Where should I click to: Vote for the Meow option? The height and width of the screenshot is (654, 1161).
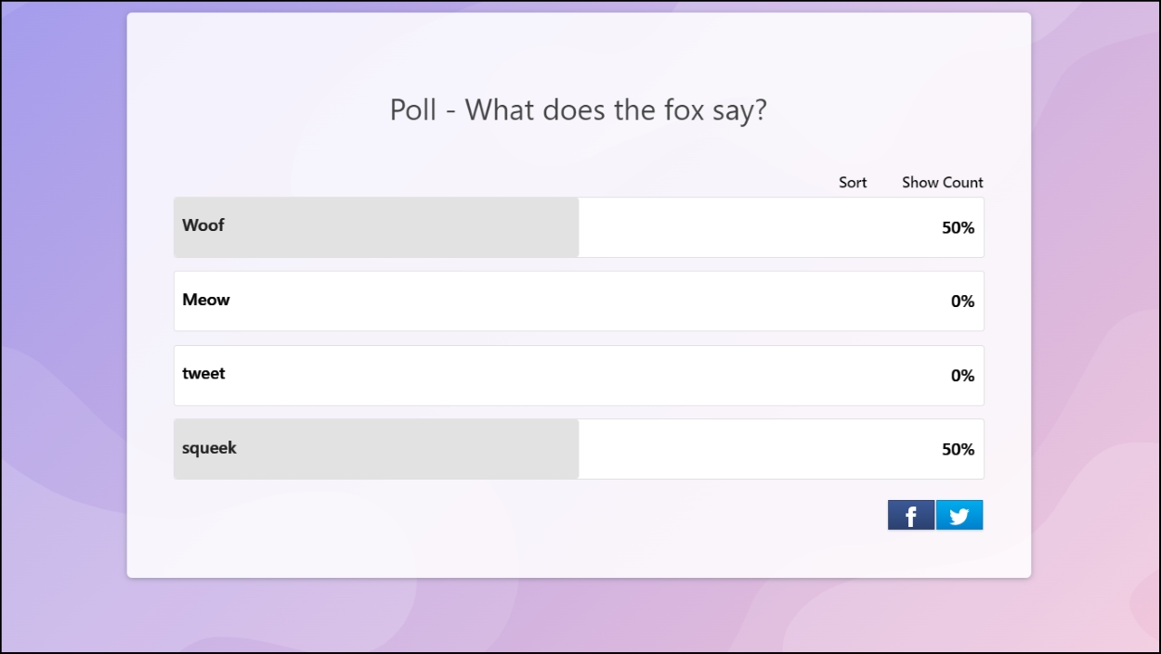pyautogui.click(x=579, y=301)
